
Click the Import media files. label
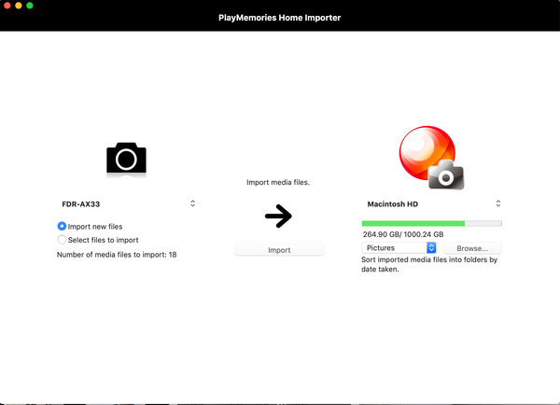coord(278,182)
